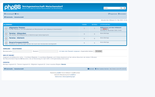
Task: Click the Aktuelle Zeit date text
Action: click(114, 20)
